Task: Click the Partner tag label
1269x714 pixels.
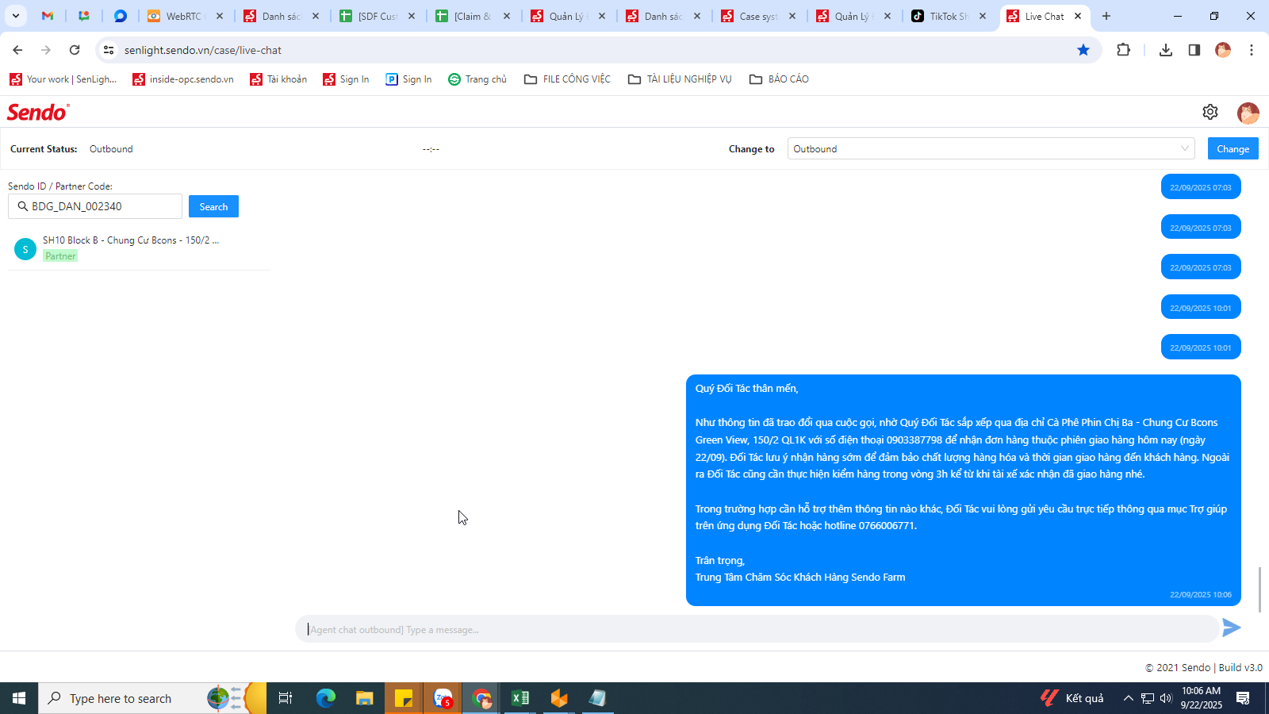Action: click(x=60, y=255)
